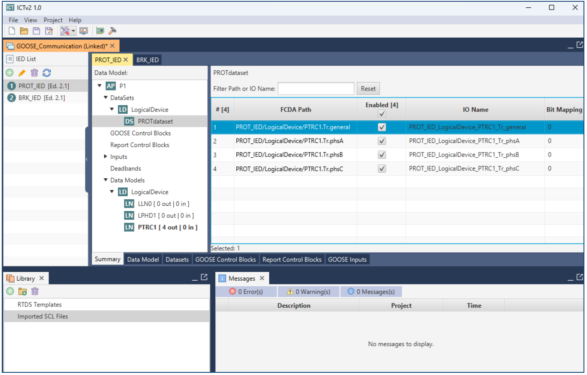The height and width of the screenshot is (375, 587).
Task: Switch to the GOOSE Control Blocks tab
Action: pyautogui.click(x=225, y=260)
